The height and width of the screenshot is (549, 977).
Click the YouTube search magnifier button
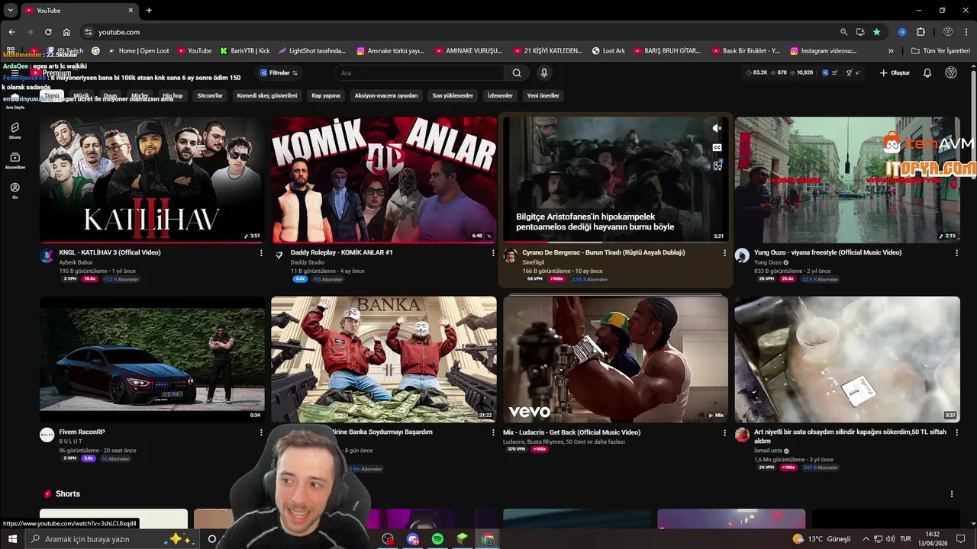(517, 73)
